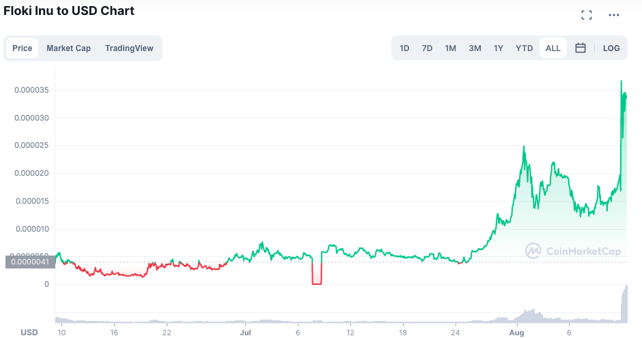Click the 0.000025 y-axis label
Viewport: 642px width, 338px height.
click(x=31, y=146)
